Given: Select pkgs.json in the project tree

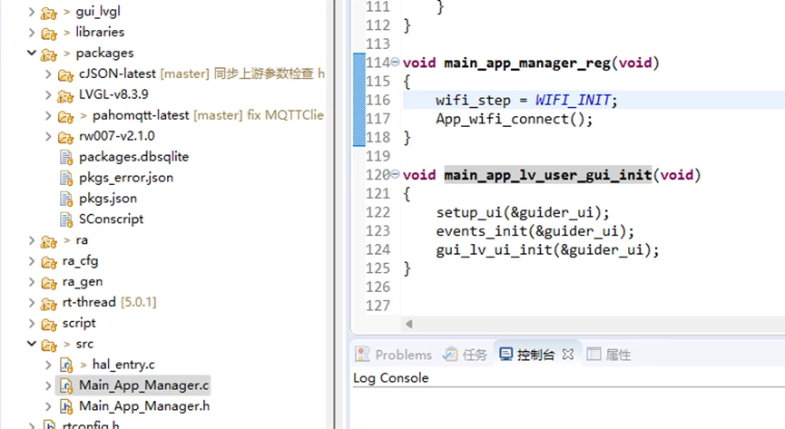Looking at the screenshot, I should (108, 199).
